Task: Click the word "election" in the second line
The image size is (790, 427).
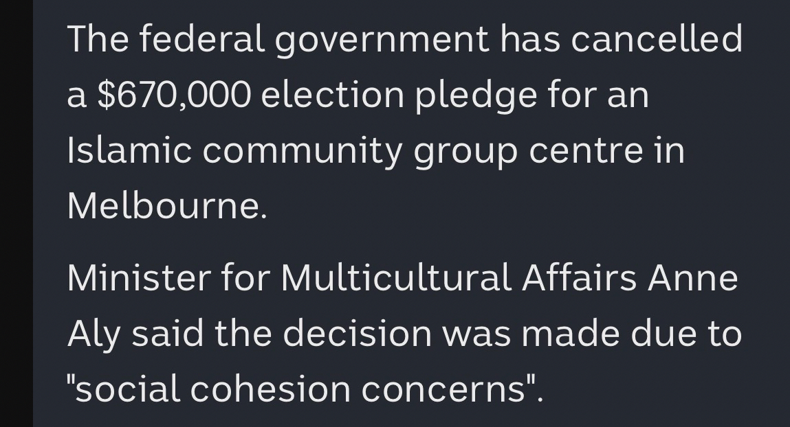Action: (x=332, y=95)
